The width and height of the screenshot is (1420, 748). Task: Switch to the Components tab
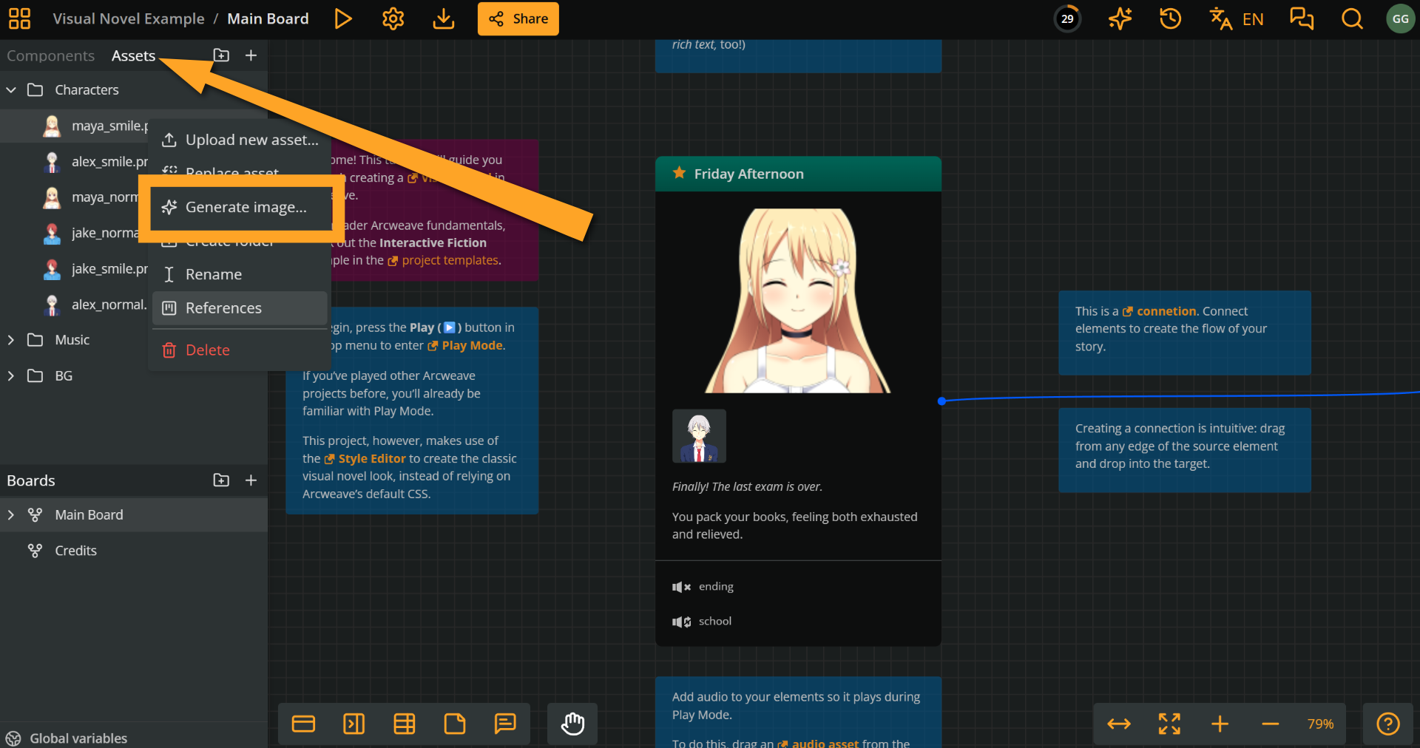[x=50, y=55]
